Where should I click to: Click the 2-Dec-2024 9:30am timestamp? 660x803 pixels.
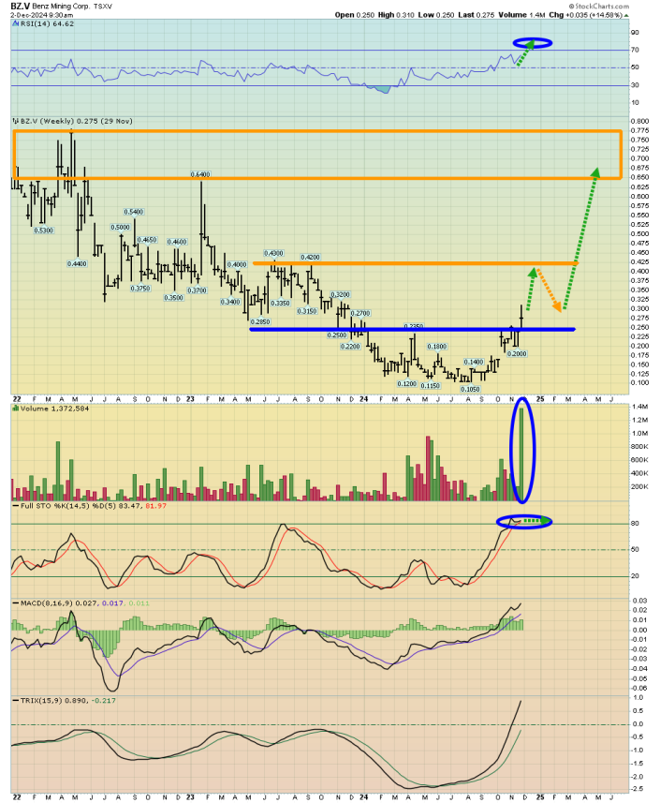point(41,15)
